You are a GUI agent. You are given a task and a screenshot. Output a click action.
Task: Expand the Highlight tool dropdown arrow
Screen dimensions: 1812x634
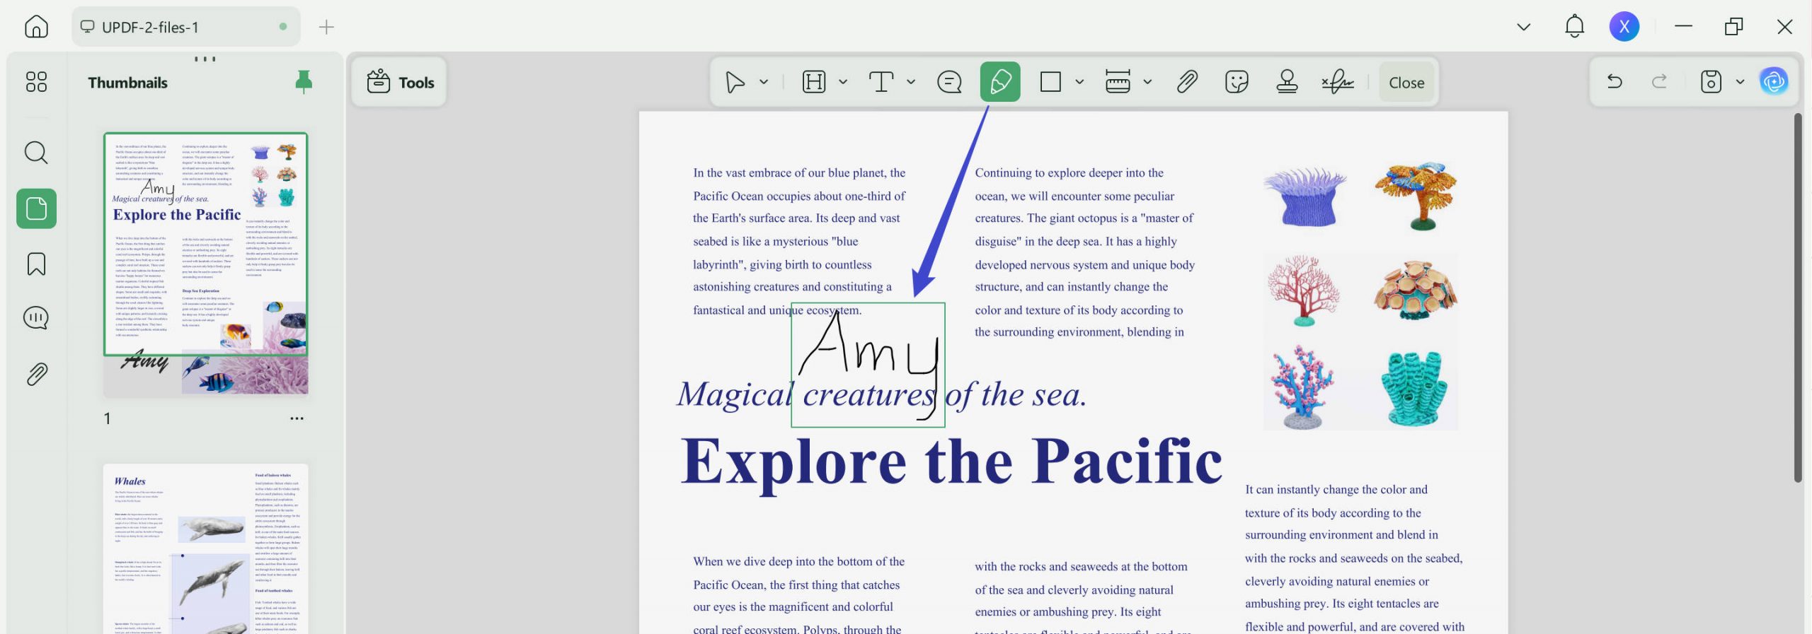843,82
